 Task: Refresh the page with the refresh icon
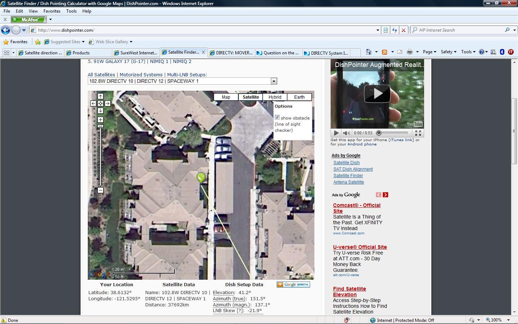point(395,30)
